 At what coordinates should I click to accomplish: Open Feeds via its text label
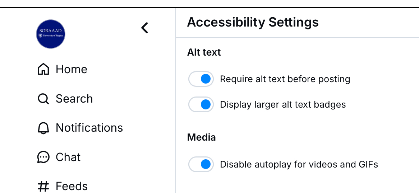point(72,186)
